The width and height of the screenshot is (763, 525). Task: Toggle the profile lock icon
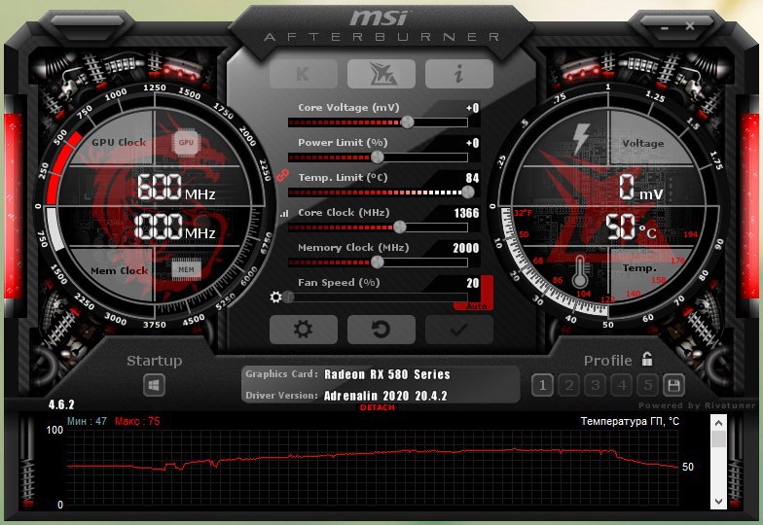(647, 359)
